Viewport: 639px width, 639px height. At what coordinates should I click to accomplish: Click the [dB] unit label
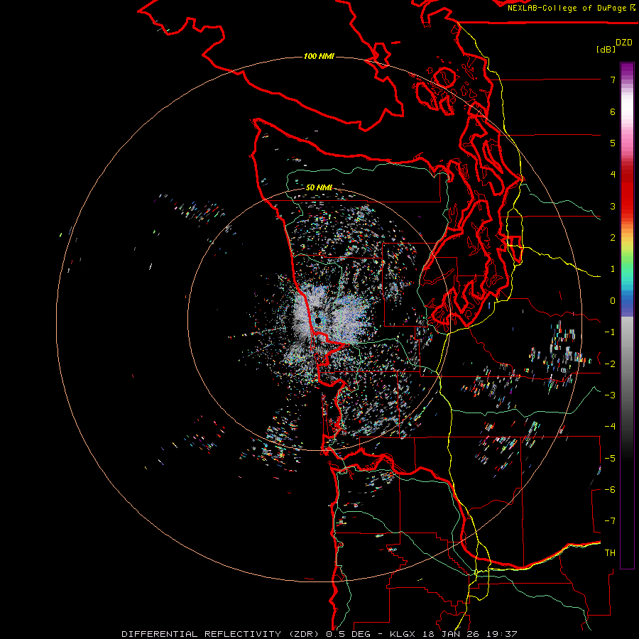(606, 49)
